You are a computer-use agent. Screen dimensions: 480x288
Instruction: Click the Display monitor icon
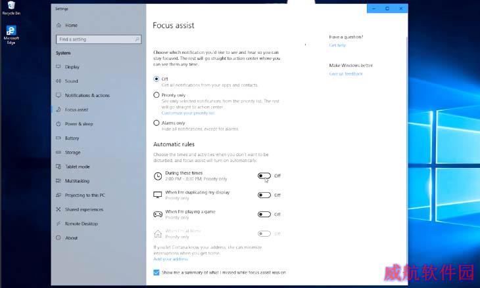pos(59,66)
